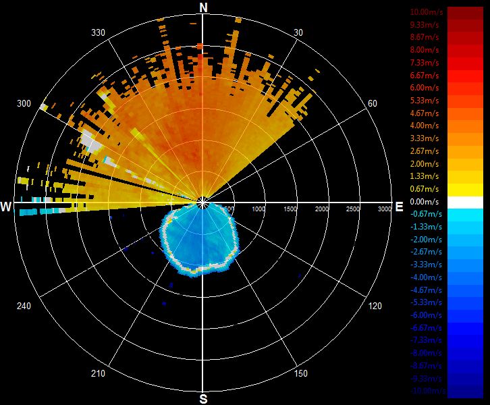Click the 3000 range ring label
This screenshot has width=490, height=405.
coord(385,209)
